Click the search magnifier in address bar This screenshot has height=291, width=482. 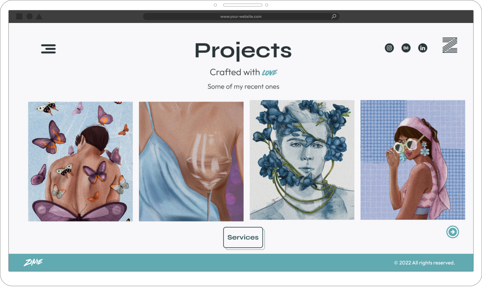pos(334,16)
